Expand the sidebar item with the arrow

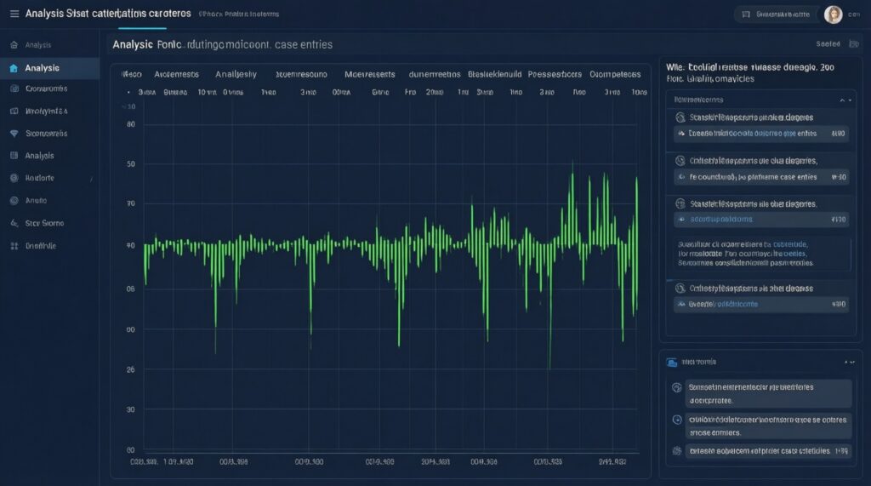coord(92,179)
